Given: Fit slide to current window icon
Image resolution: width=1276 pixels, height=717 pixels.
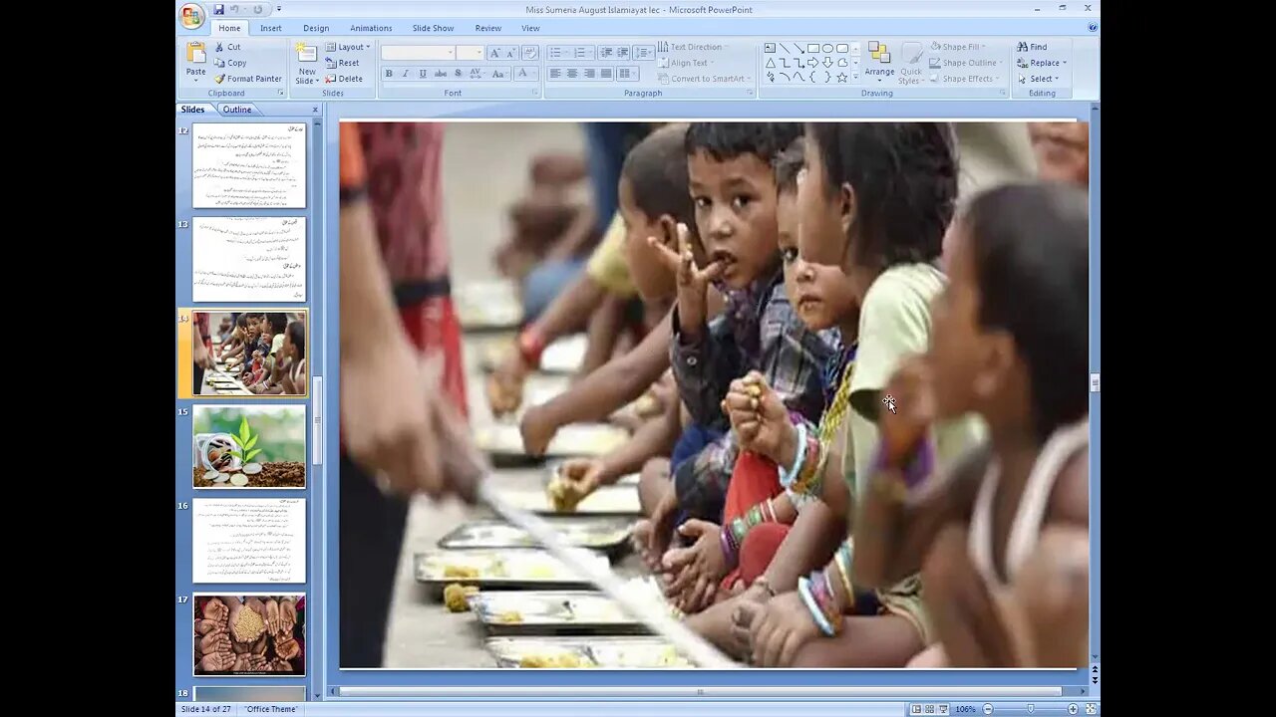Looking at the screenshot, I should (x=1089, y=709).
